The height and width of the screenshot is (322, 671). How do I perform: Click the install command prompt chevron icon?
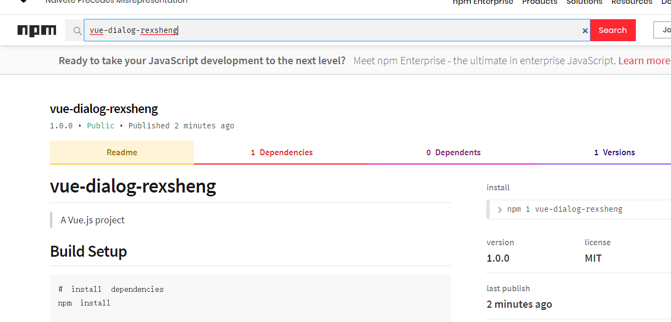[x=500, y=210]
